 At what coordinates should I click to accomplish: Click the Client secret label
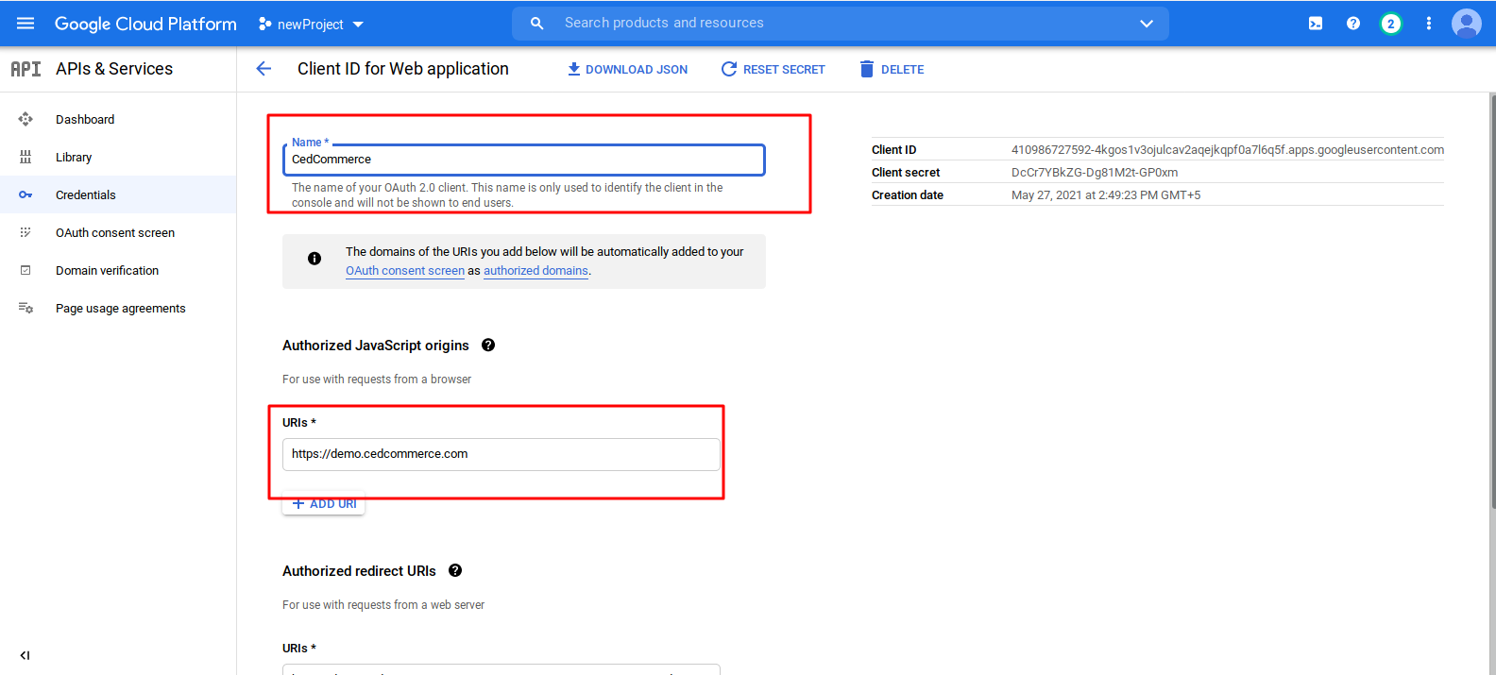point(906,173)
